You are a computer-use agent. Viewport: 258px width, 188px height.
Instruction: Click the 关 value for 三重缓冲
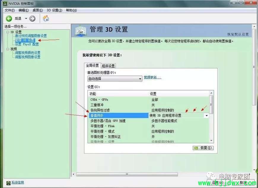[153, 105]
